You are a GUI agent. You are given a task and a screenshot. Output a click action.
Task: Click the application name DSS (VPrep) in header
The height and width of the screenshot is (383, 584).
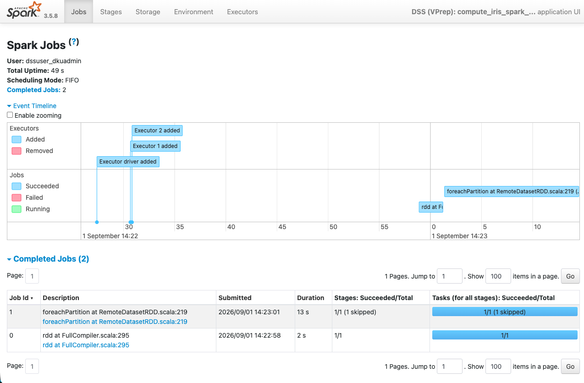[x=474, y=12]
